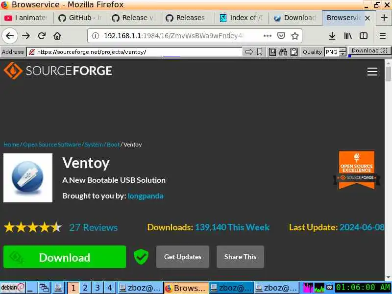
Task: Click the green Download button
Action: tap(65, 257)
